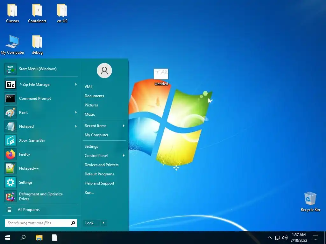Expand the Paint recent files arrow
The width and height of the screenshot is (326, 244).
click(76, 112)
